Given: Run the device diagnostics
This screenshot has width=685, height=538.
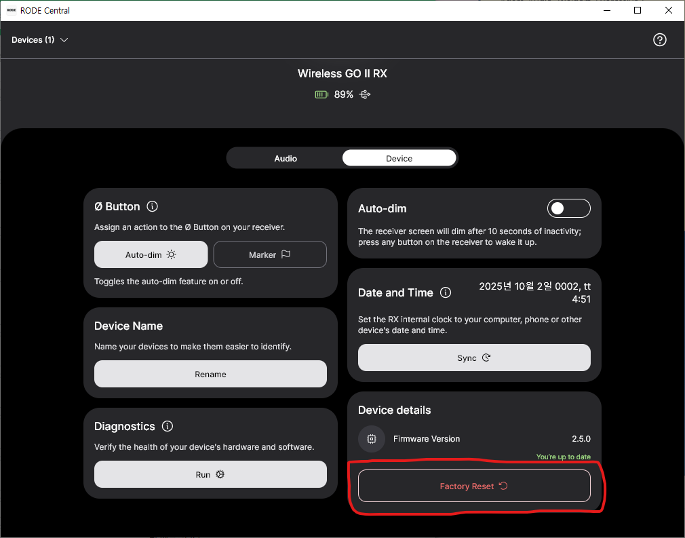Looking at the screenshot, I should pos(210,474).
